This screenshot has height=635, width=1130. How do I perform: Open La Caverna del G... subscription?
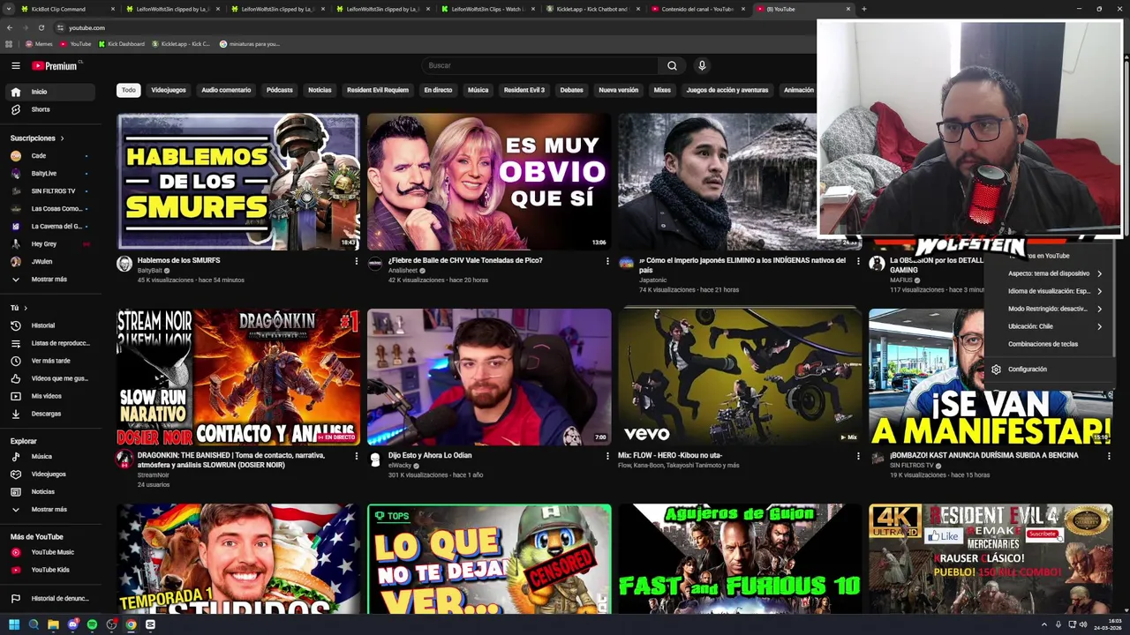click(51, 227)
